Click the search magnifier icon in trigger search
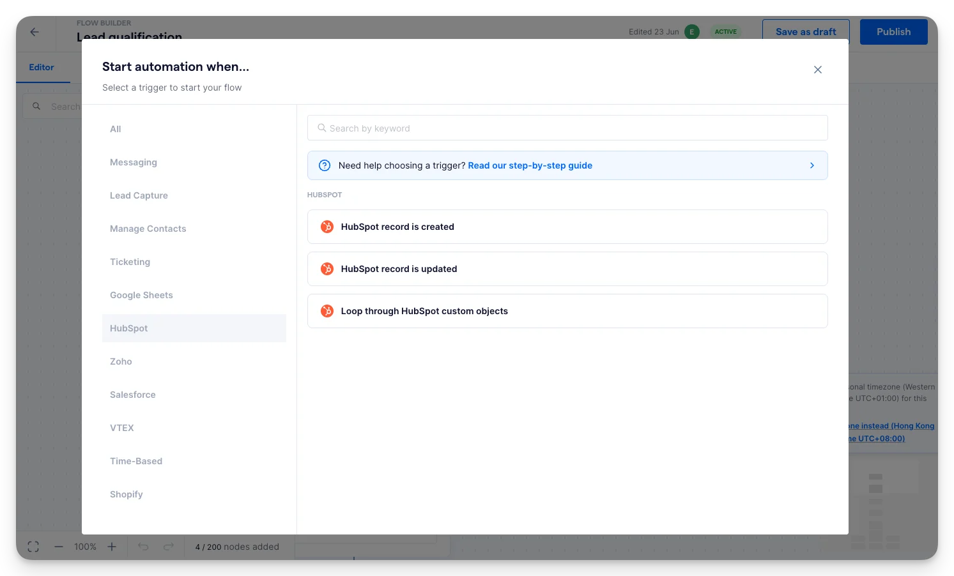 point(322,128)
